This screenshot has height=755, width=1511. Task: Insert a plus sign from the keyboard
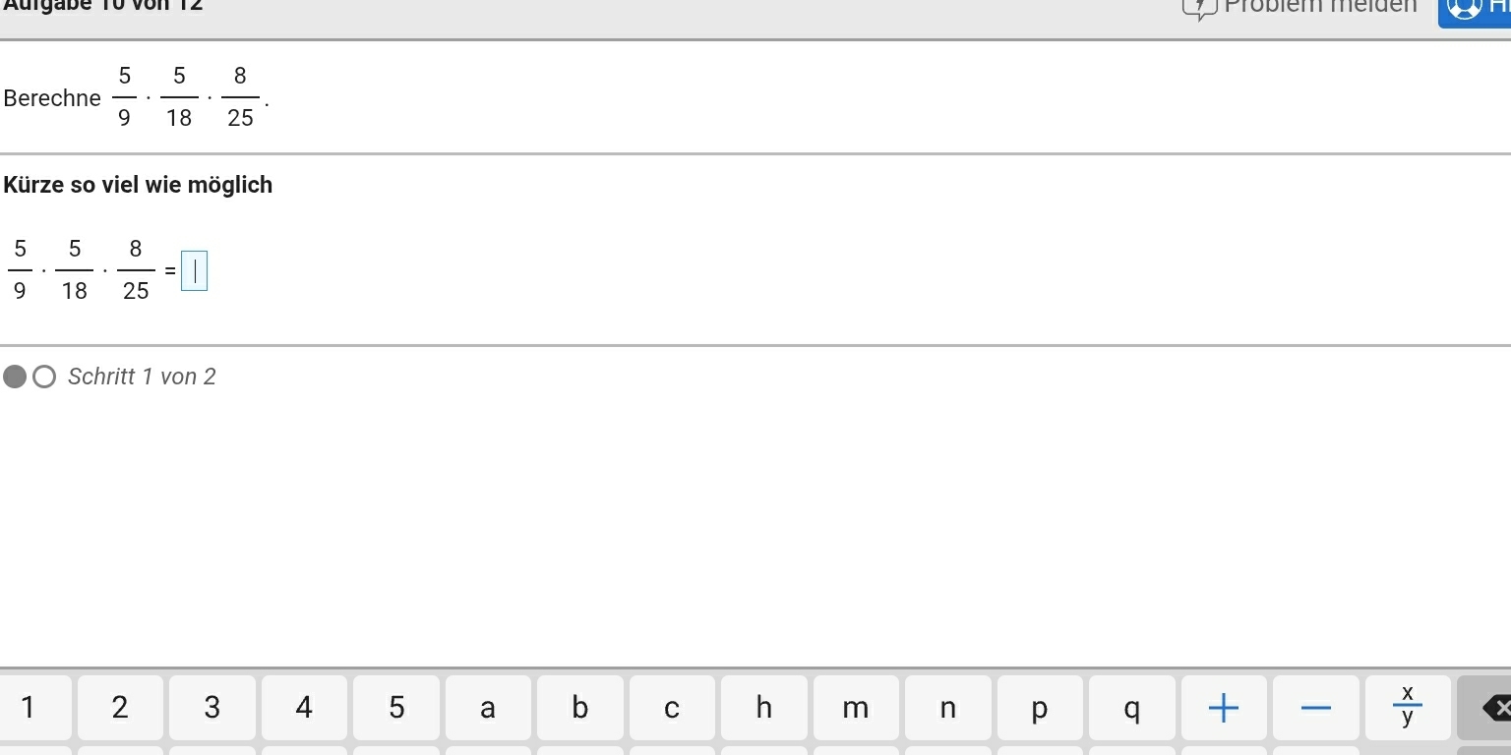coord(1224,708)
